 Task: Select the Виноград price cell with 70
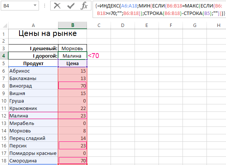click(x=72, y=86)
